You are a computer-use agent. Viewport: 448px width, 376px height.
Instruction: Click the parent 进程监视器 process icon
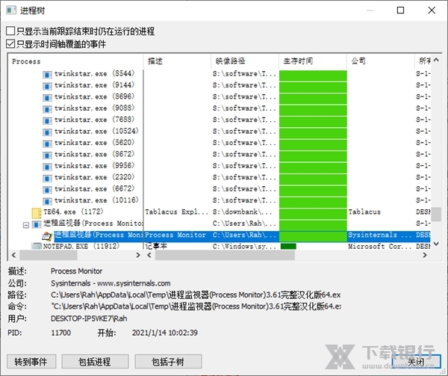pos(37,224)
